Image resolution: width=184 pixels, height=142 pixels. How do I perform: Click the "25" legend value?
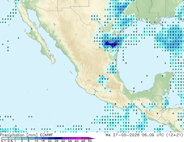56,141
